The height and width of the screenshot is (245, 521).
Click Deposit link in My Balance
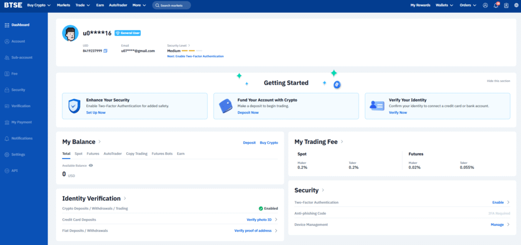coord(249,143)
